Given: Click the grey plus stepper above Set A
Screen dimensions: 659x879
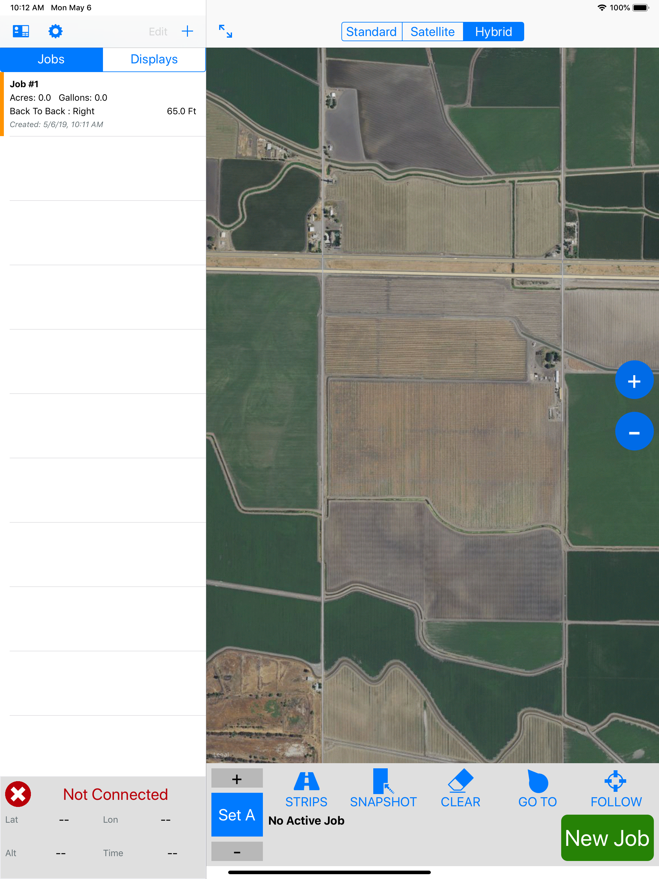Looking at the screenshot, I should [237, 779].
